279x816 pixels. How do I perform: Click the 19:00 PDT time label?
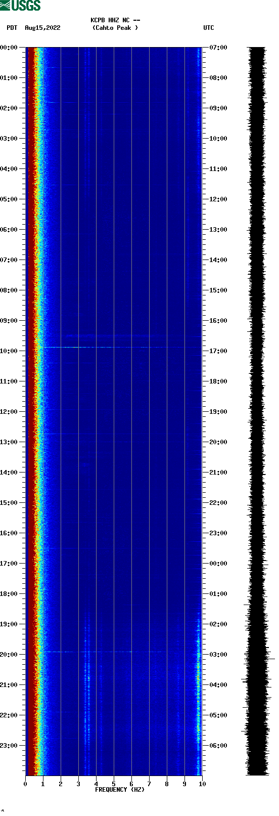click(9, 624)
